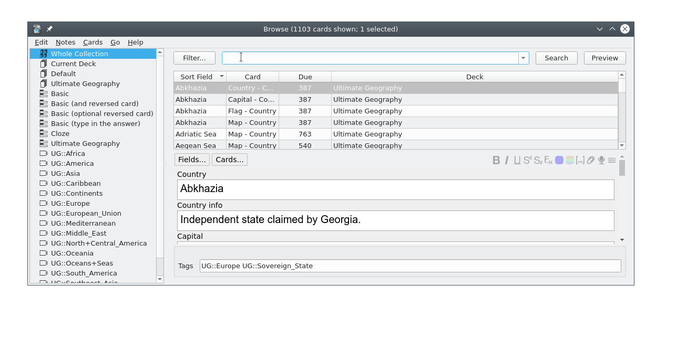697x338 pixels.
Task: Pin the window using the pin icon
Action: (49, 29)
